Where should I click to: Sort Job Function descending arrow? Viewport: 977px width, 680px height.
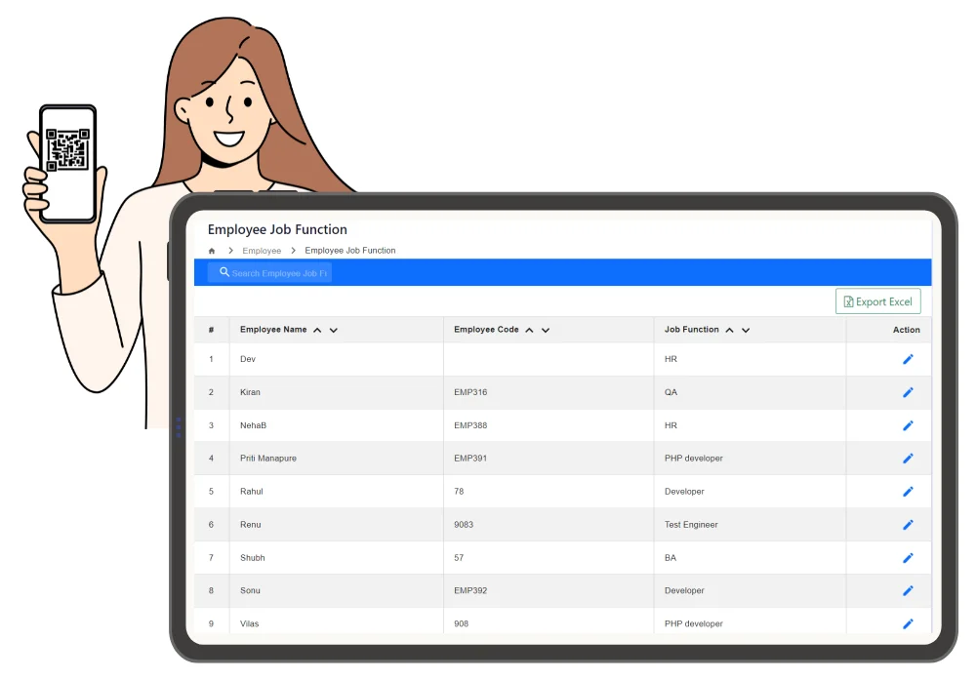click(x=746, y=331)
